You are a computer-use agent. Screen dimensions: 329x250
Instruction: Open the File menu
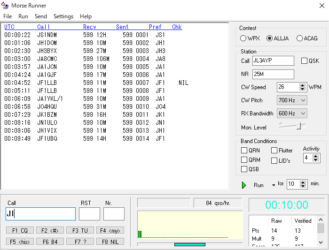tap(8, 16)
